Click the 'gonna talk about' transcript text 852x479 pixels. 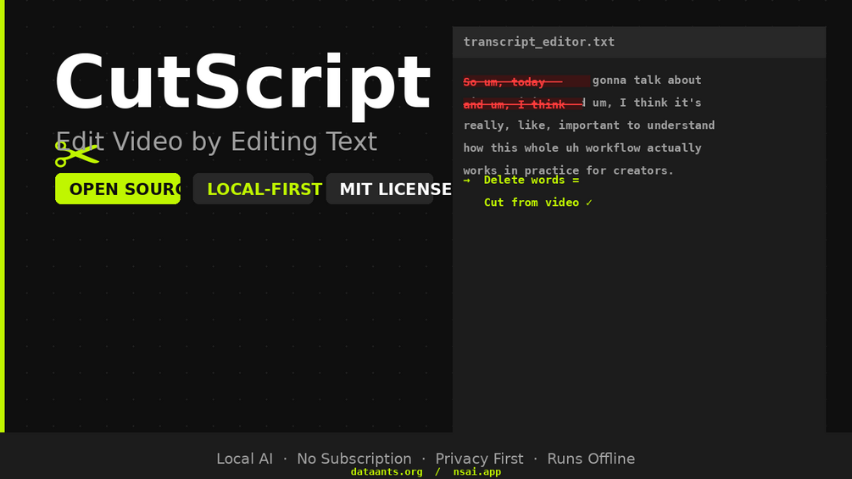[x=647, y=80]
